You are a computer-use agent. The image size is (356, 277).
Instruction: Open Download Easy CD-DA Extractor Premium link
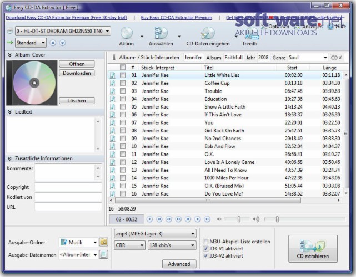point(66,17)
